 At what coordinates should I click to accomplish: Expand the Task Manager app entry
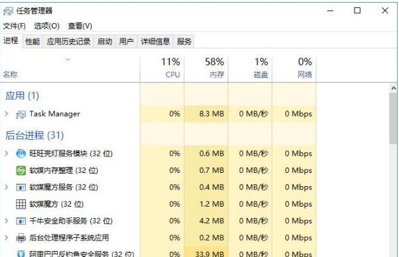click(x=7, y=114)
